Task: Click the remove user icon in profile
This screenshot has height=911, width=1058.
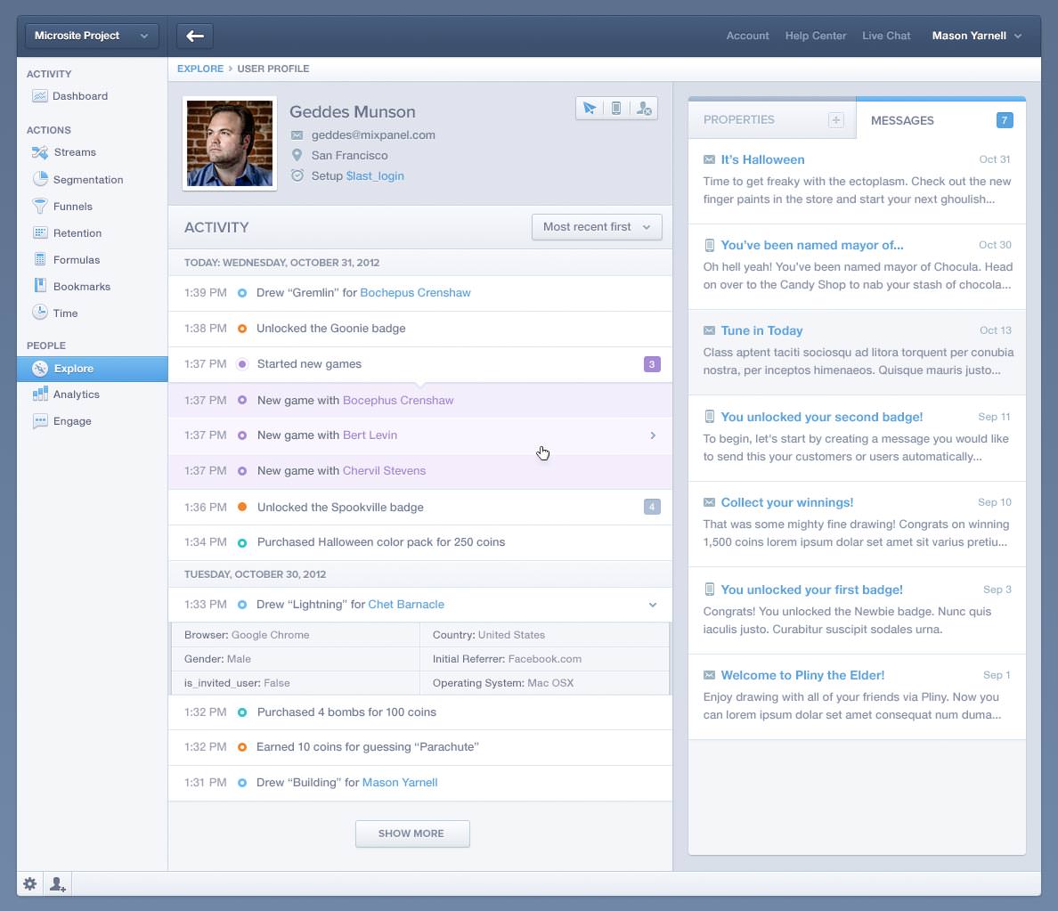Action: (644, 109)
